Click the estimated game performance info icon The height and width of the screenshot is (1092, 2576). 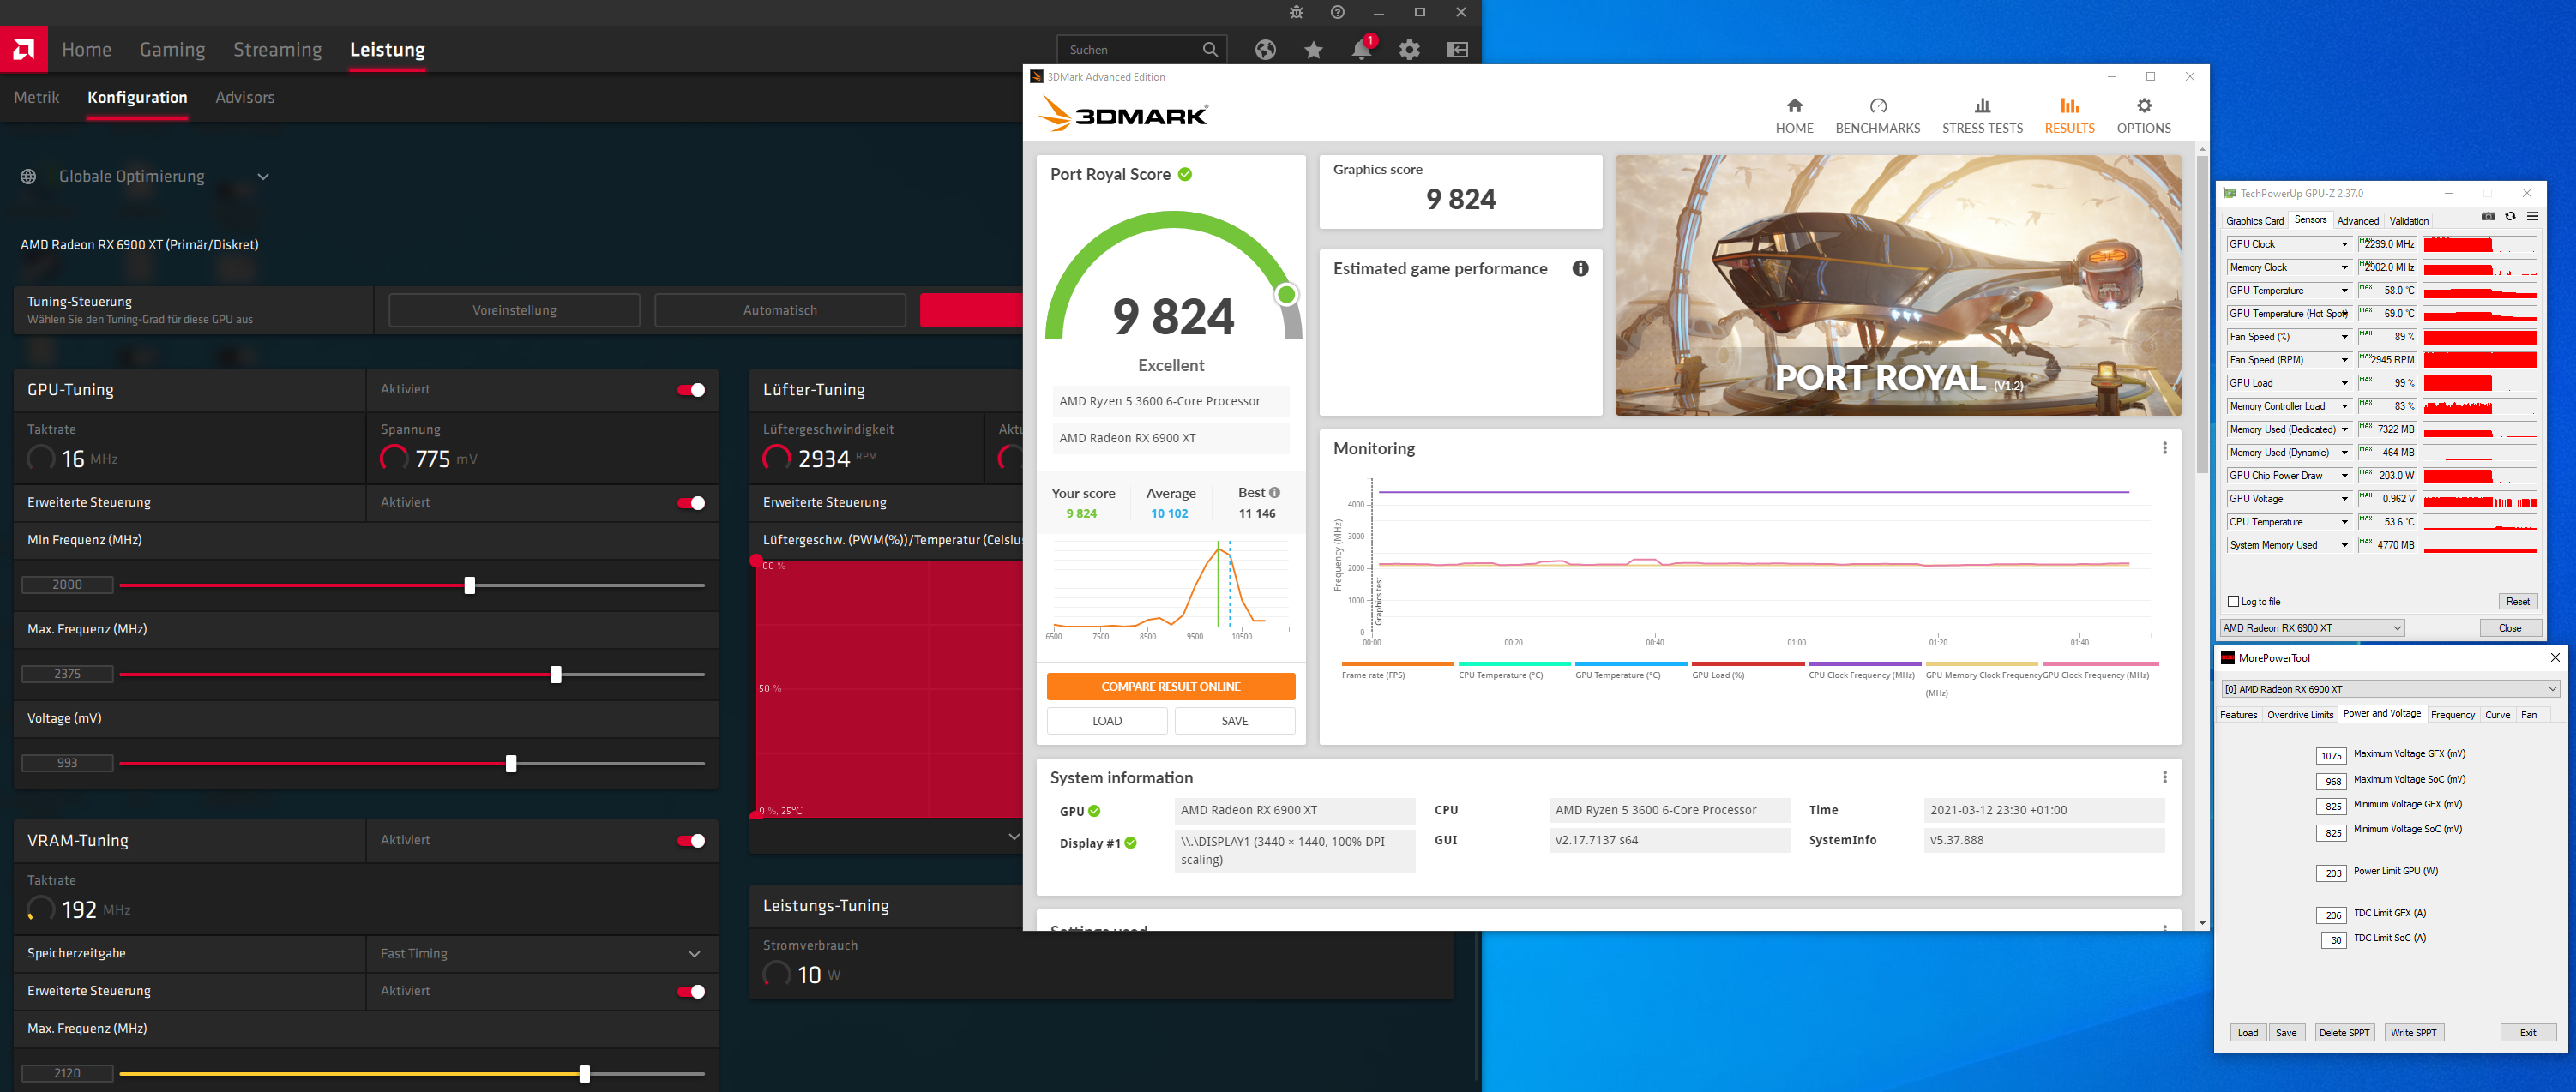click(1580, 268)
